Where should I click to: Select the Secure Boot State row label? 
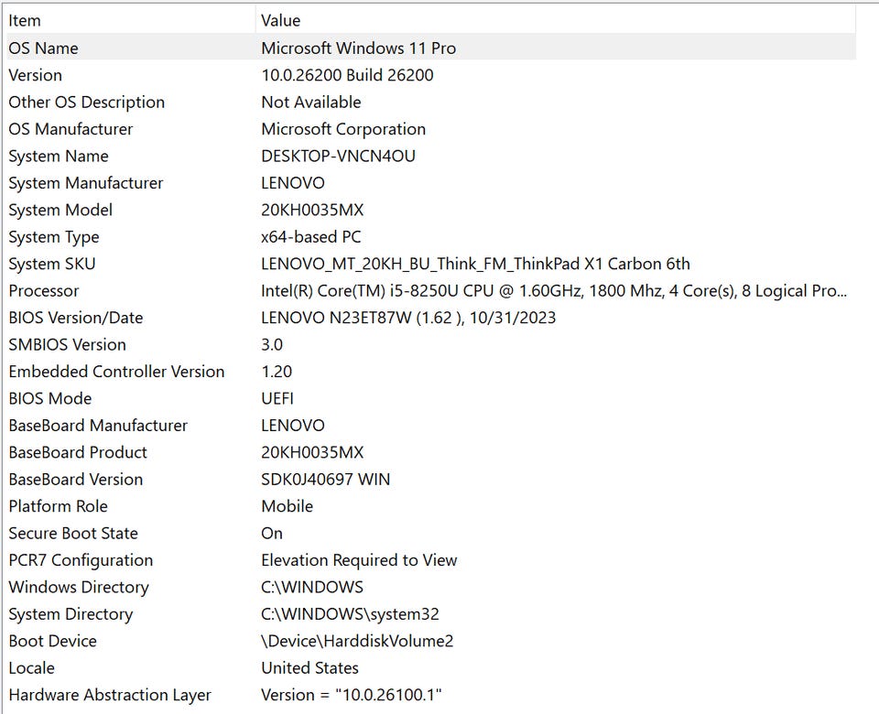point(73,533)
